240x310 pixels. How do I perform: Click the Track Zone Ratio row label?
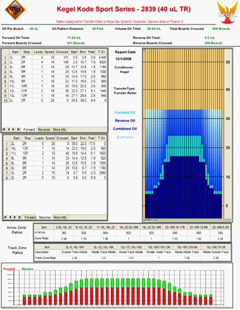coord(45,258)
